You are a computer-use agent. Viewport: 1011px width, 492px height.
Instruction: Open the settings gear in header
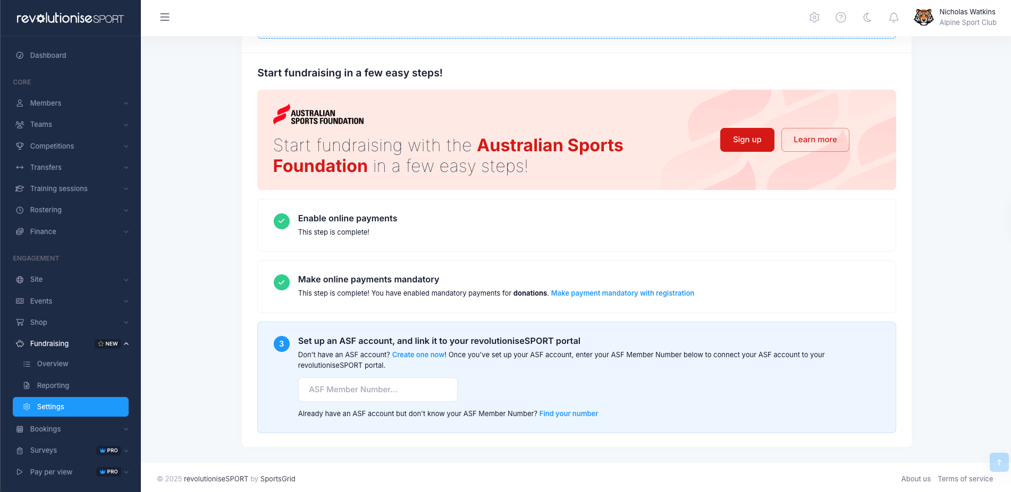(814, 18)
